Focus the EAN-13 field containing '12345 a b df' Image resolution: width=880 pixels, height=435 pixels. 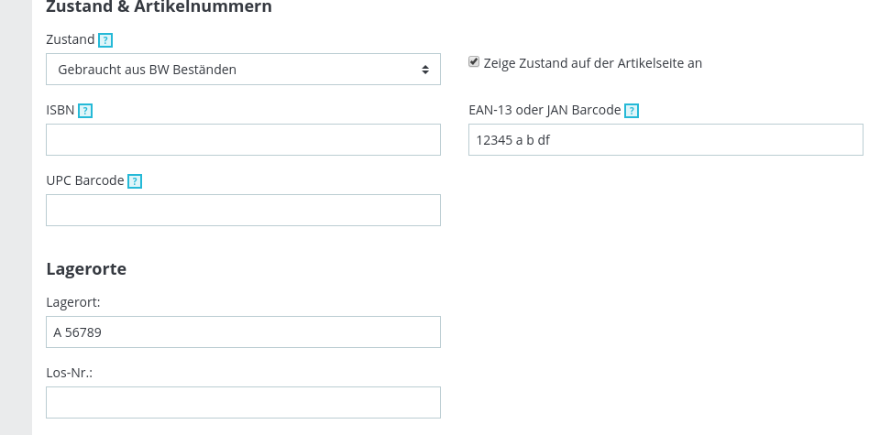click(x=665, y=140)
